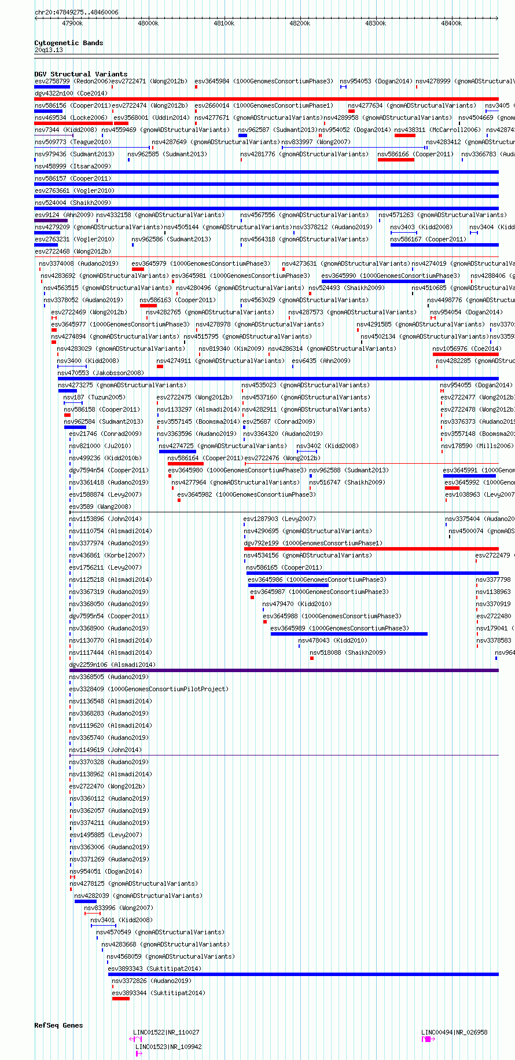
Task: Open the RefSeq Genes track title
Action: tap(59, 1025)
